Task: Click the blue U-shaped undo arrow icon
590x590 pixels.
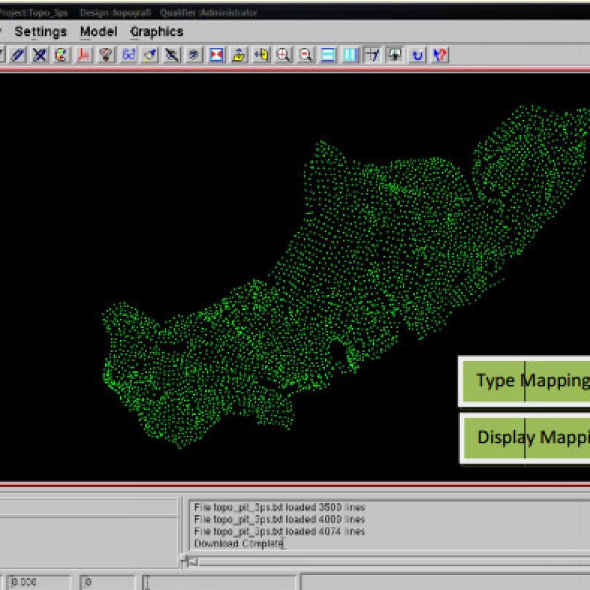Action: [418, 55]
